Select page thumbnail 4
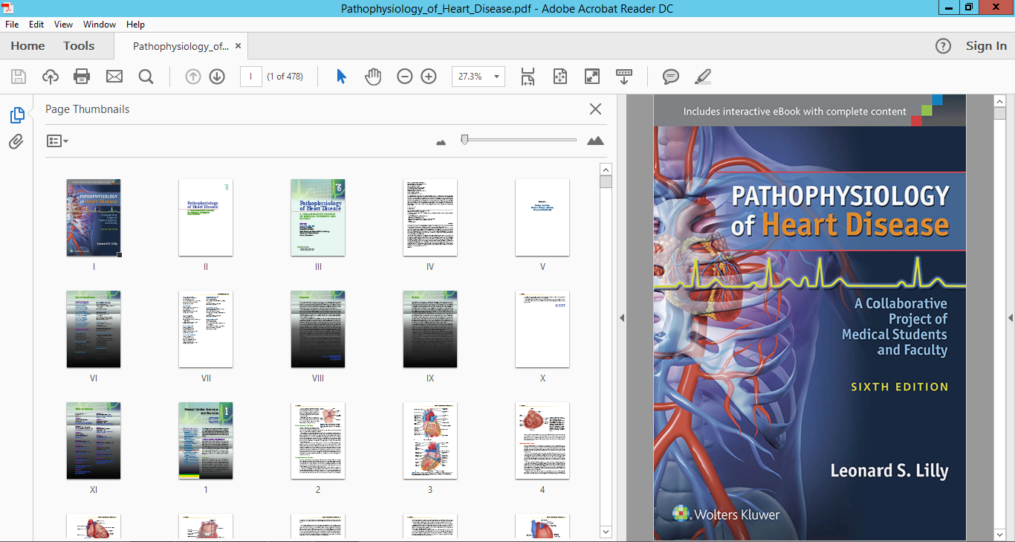 pos(542,441)
